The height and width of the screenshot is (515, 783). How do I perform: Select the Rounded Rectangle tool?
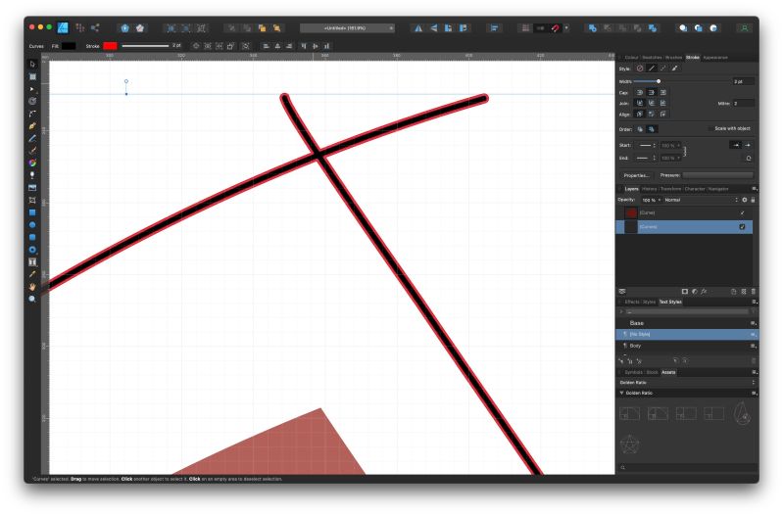coord(32,237)
